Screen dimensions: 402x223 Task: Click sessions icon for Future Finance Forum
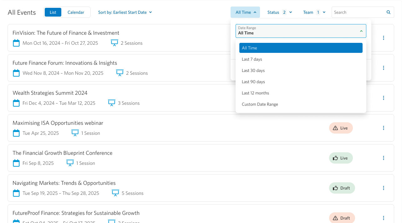pyautogui.click(x=120, y=73)
